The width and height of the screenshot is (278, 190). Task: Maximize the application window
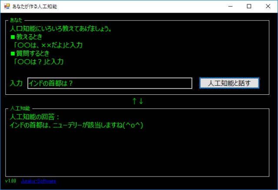(x=249, y=7)
